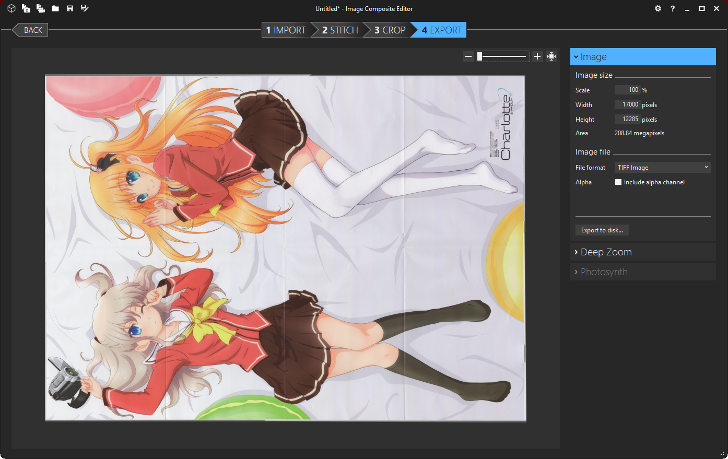The width and height of the screenshot is (728, 459).
Task: Save project with the floppy disk icon
Action: (x=70, y=8)
